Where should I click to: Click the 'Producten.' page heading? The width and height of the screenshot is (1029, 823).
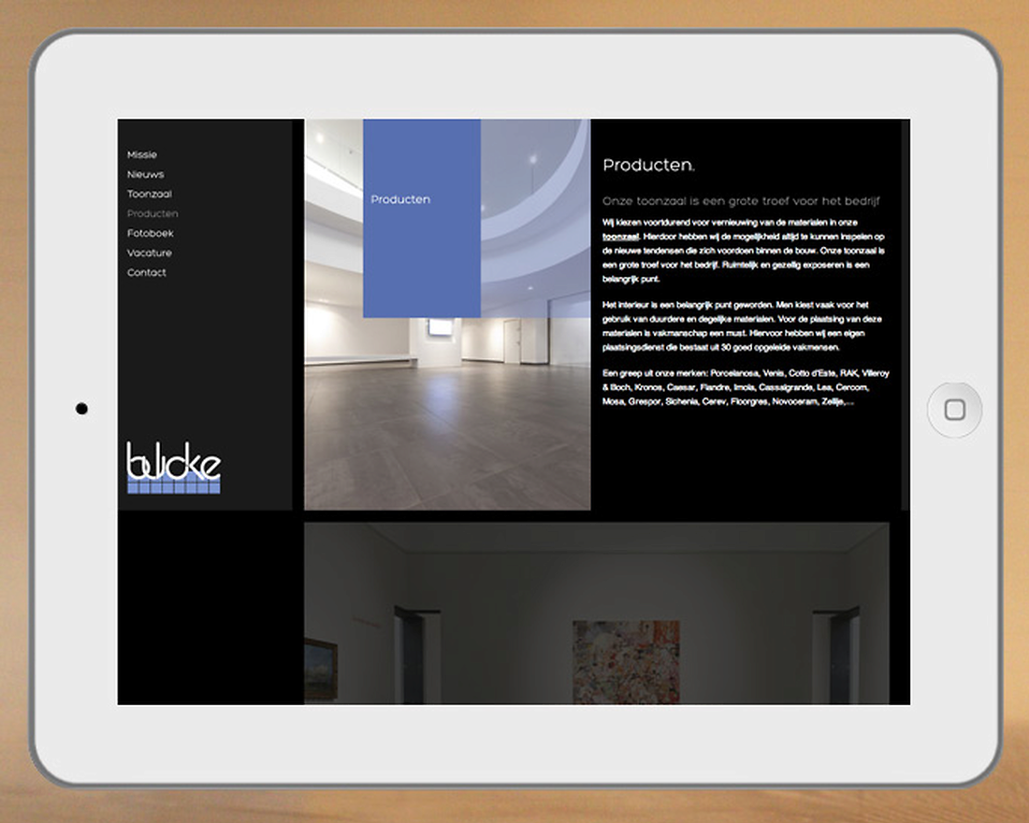648,166
